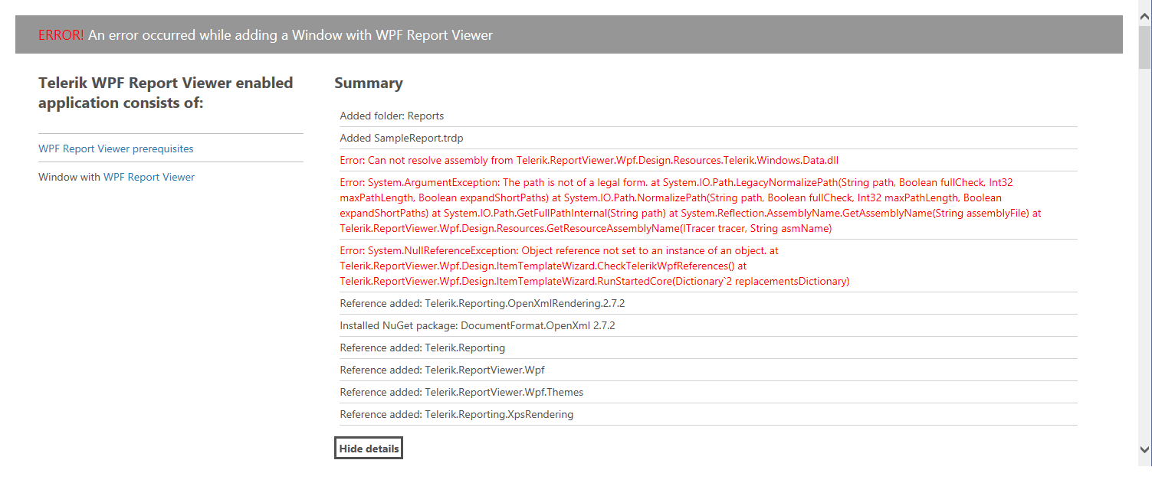Viewport: 1152px width, 496px height.
Task: Select the Telerik.Reporting.OpenXmlRendering.2.7.2 reference row
Action: (482, 303)
